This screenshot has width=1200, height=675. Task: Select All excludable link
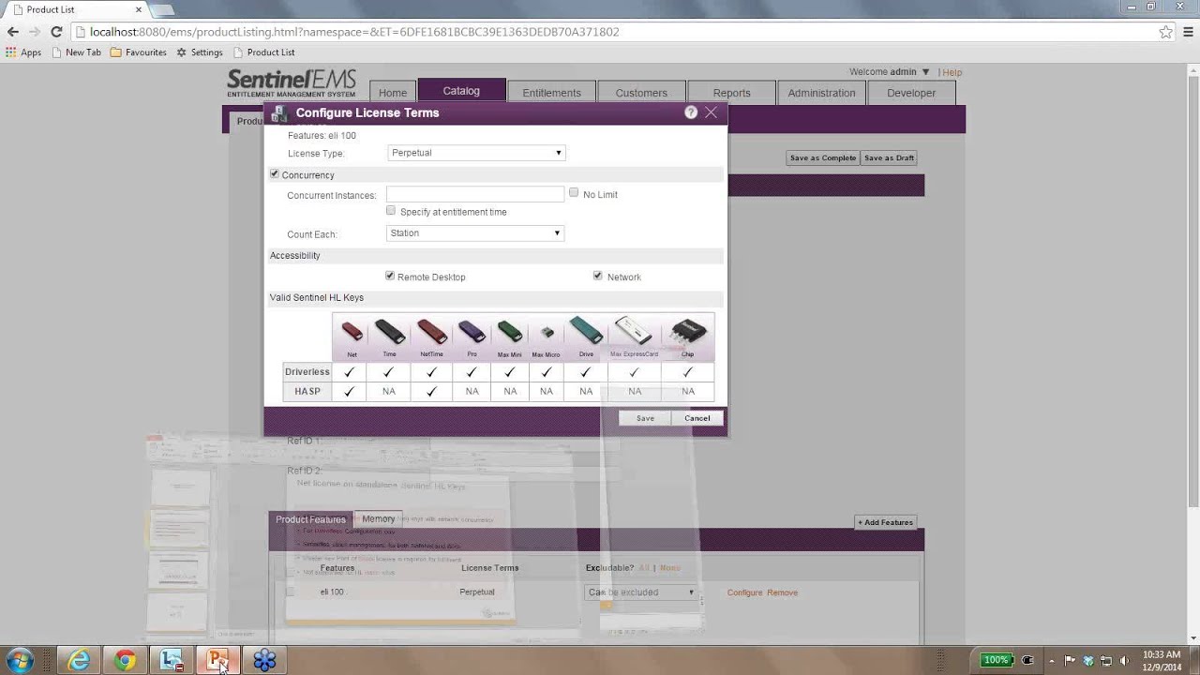644,568
